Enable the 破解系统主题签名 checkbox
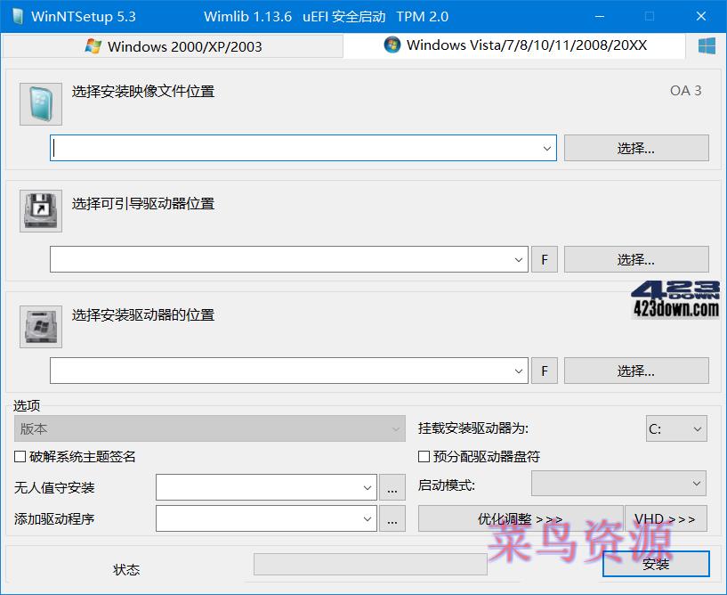Image resolution: width=727 pixels, height=595 pixels. click(x=16, y=456)
